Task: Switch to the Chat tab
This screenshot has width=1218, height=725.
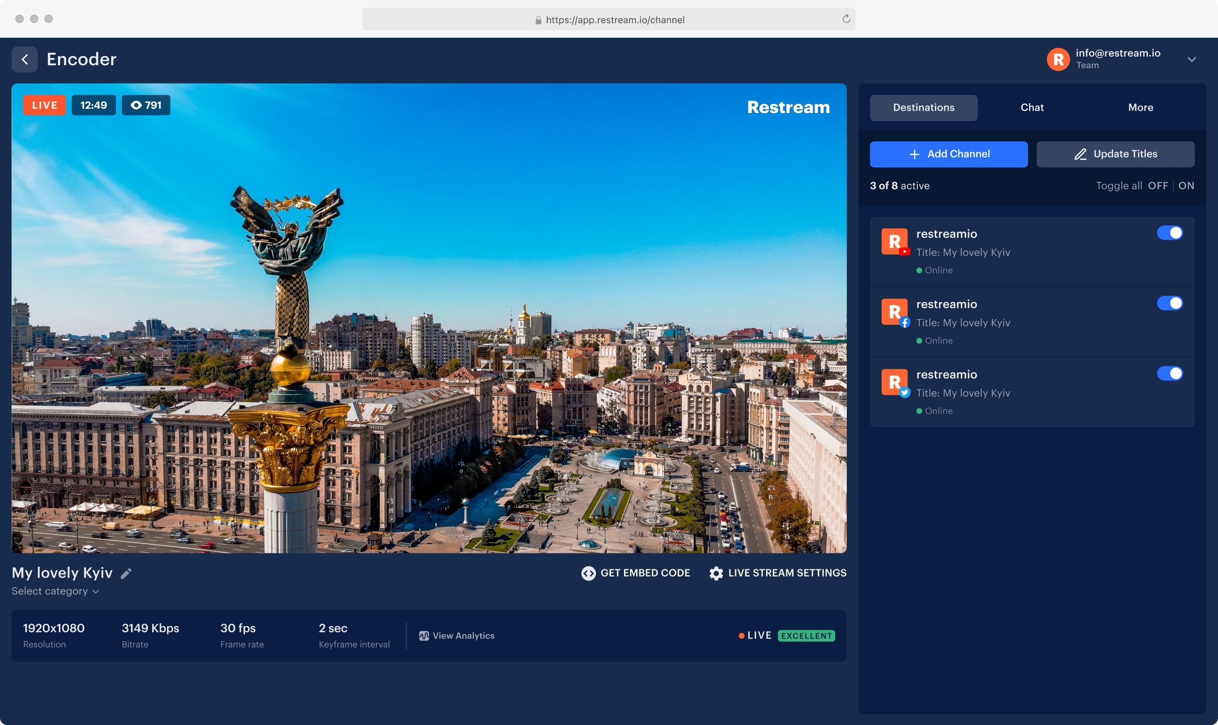Action: click(x=1032, y=107)
